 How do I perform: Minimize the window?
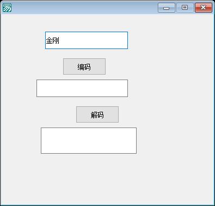[x=167, y=8]
